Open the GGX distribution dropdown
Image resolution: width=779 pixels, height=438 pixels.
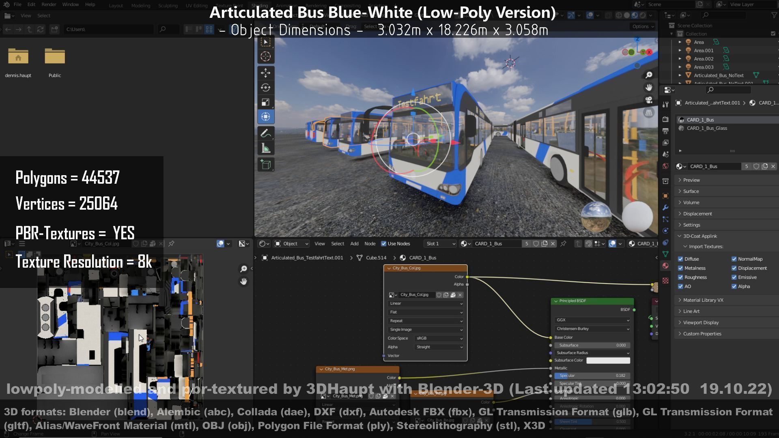pos(592,320)
